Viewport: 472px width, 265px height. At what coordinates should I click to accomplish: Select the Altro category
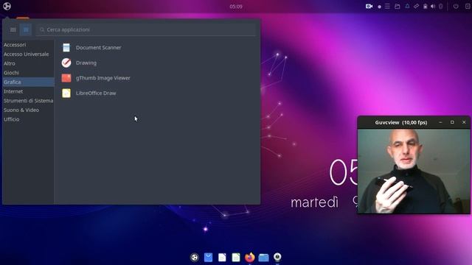click(28, 63)
